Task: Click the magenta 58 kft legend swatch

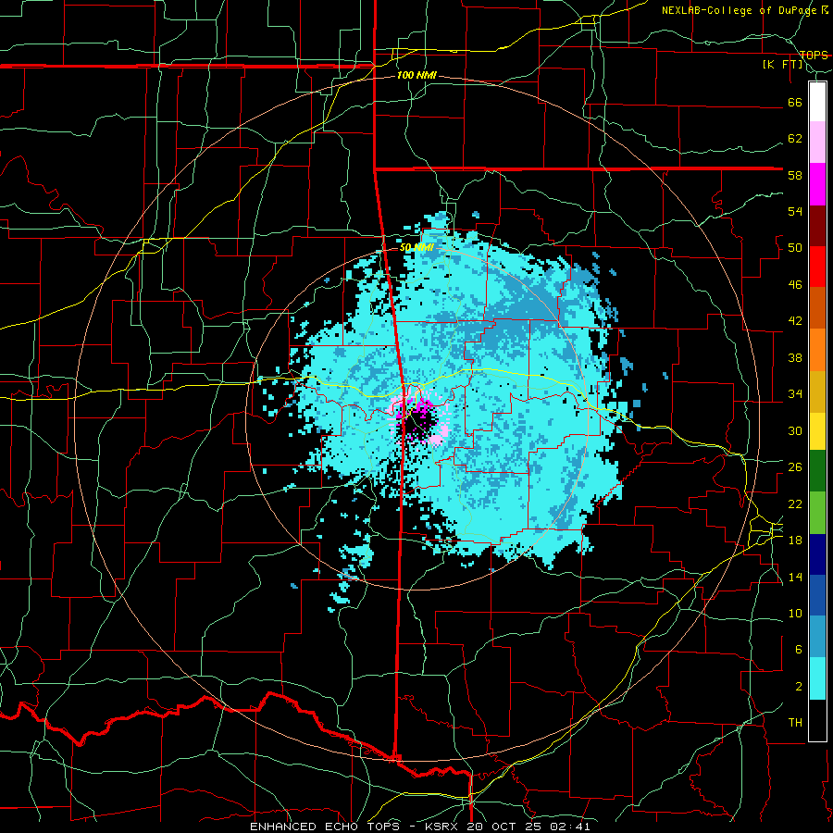Action: pyautogui.click(x=817, y=184)
